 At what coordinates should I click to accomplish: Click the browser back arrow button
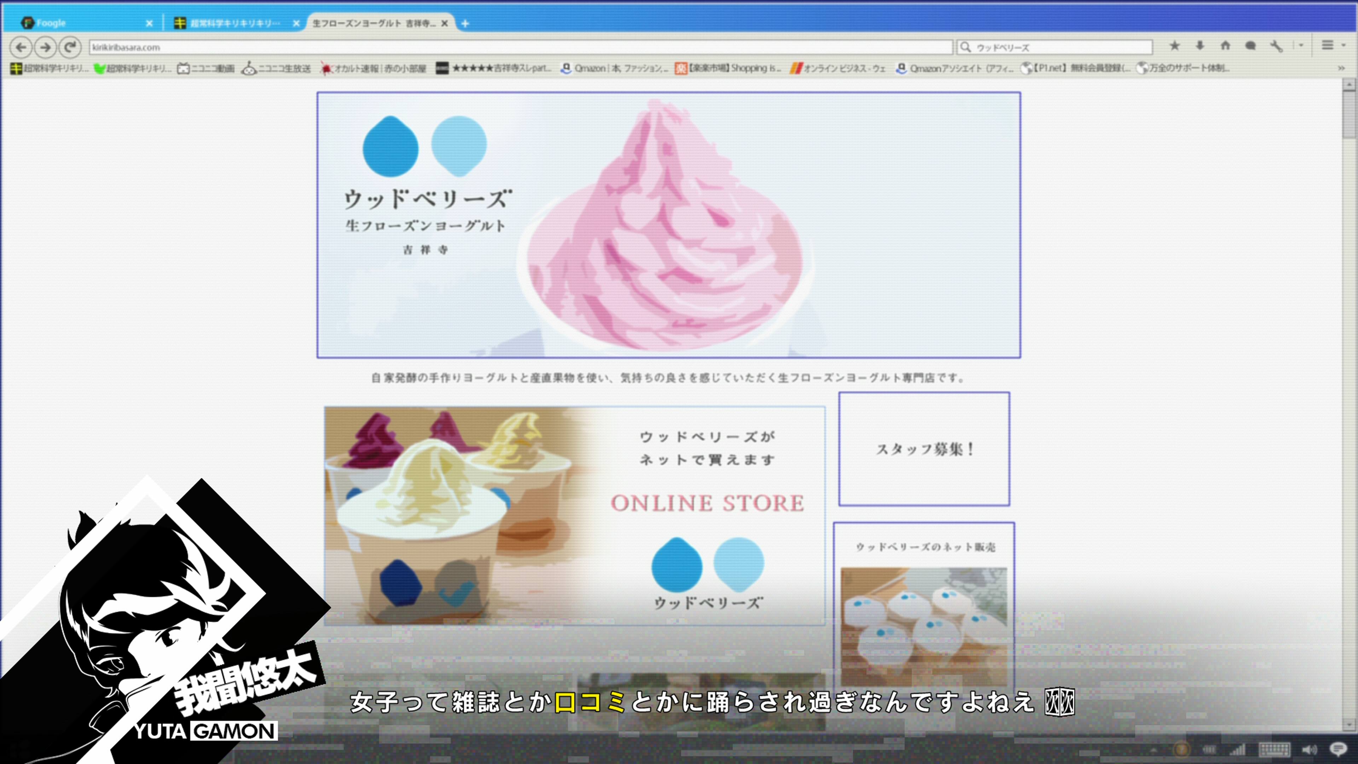coord(21,47)
